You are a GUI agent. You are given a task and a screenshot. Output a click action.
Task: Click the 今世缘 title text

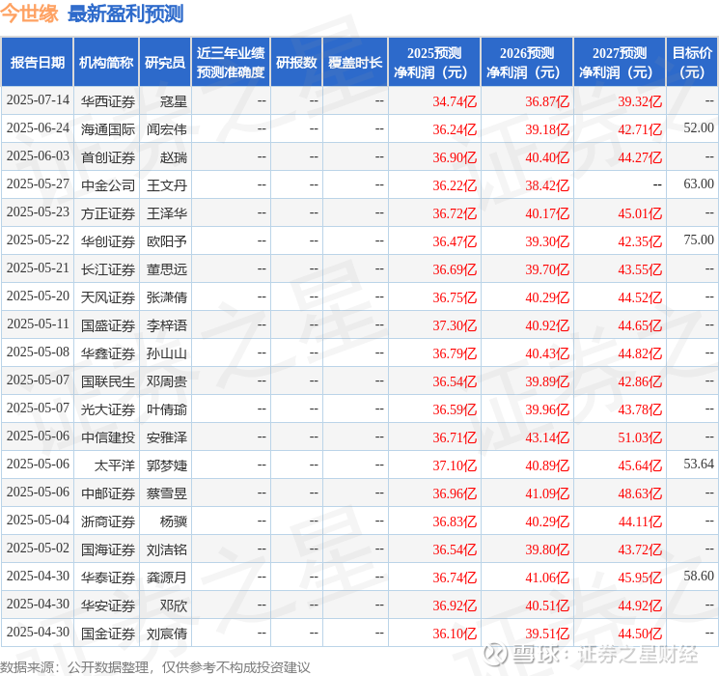coord(29,14)
